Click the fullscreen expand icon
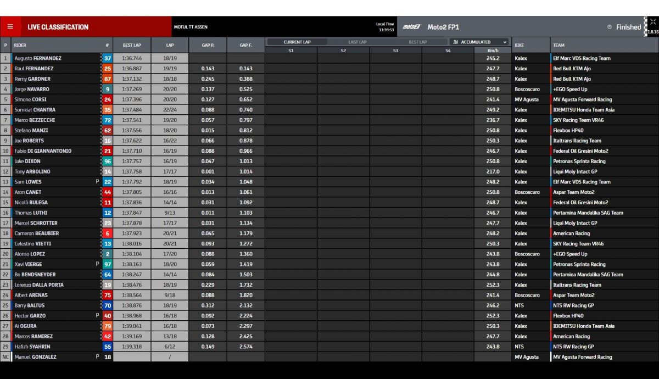Viewport: 659px width, 379px height. coord(652,22)
